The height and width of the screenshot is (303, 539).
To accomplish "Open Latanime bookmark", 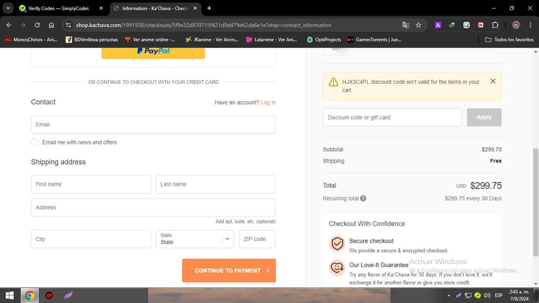I will 272,40.
